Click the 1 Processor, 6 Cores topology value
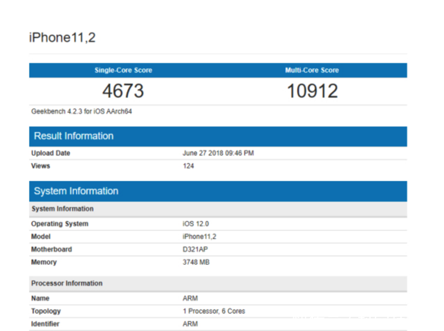 tap(214, 311)
